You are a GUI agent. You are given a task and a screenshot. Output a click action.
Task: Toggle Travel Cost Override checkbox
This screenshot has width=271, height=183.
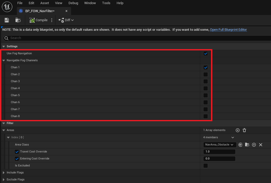pyautogui.click(x=17, y=152)
